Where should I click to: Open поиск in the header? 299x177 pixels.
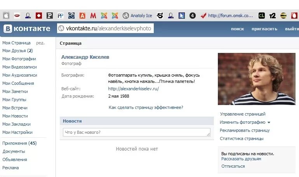(x=237, y=29)
